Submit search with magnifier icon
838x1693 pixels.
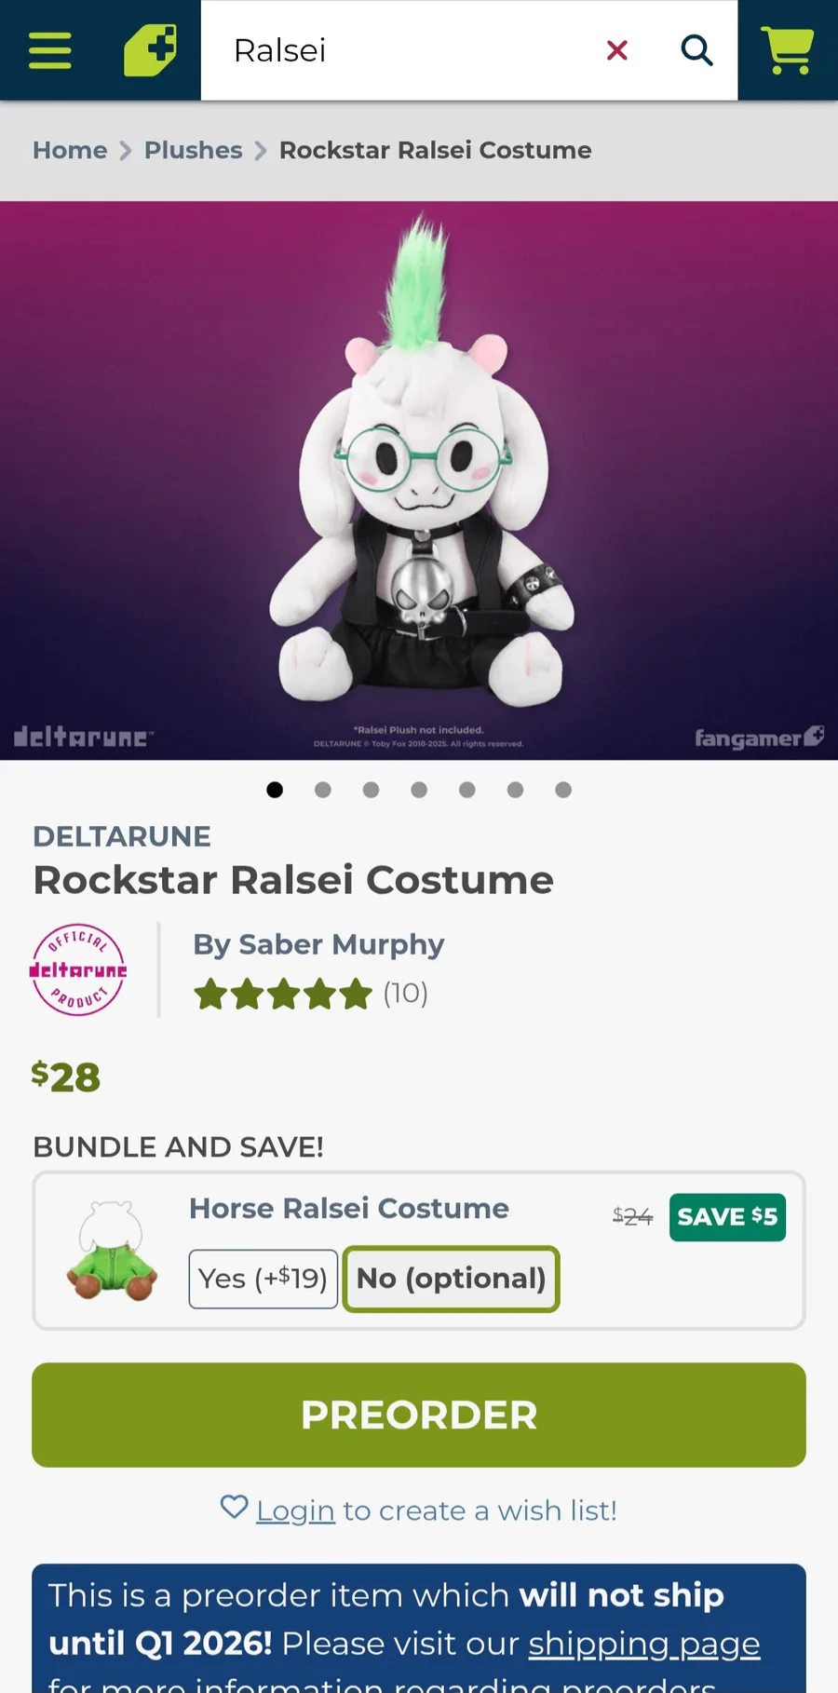pos(696,50)
